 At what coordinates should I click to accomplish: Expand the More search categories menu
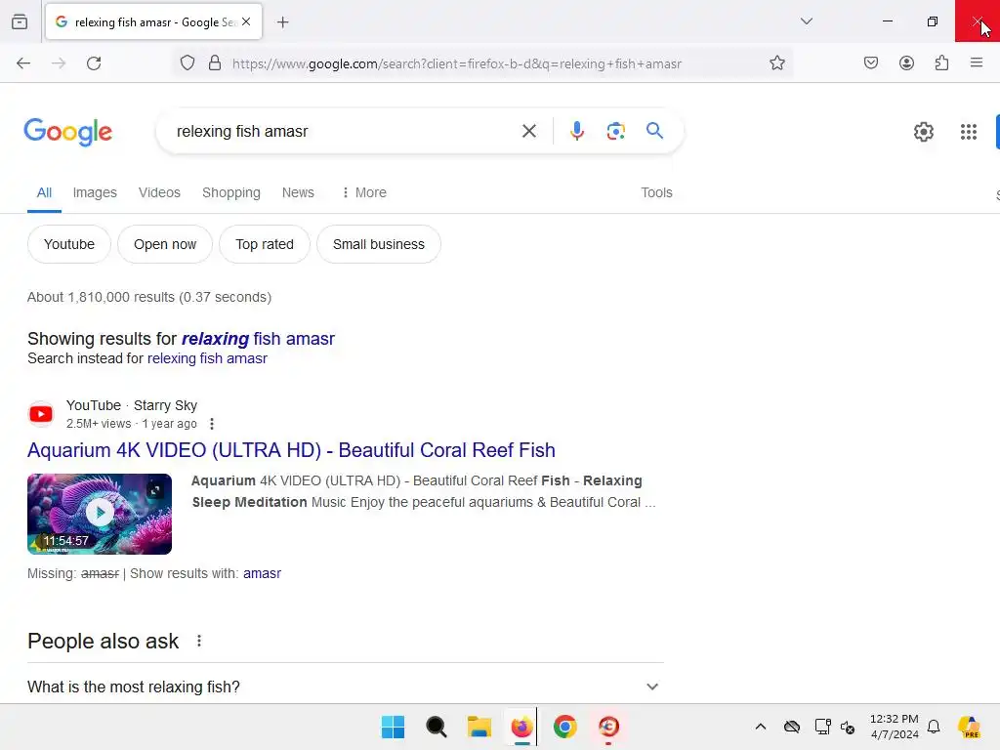[363, 192]
